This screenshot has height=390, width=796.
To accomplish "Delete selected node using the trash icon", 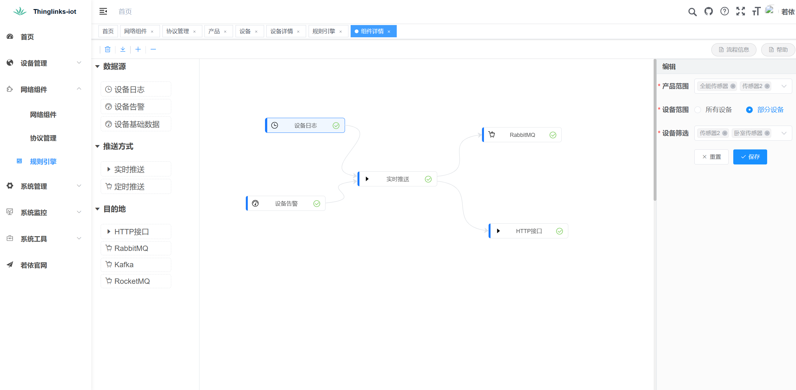I will (x=108, y=49).
